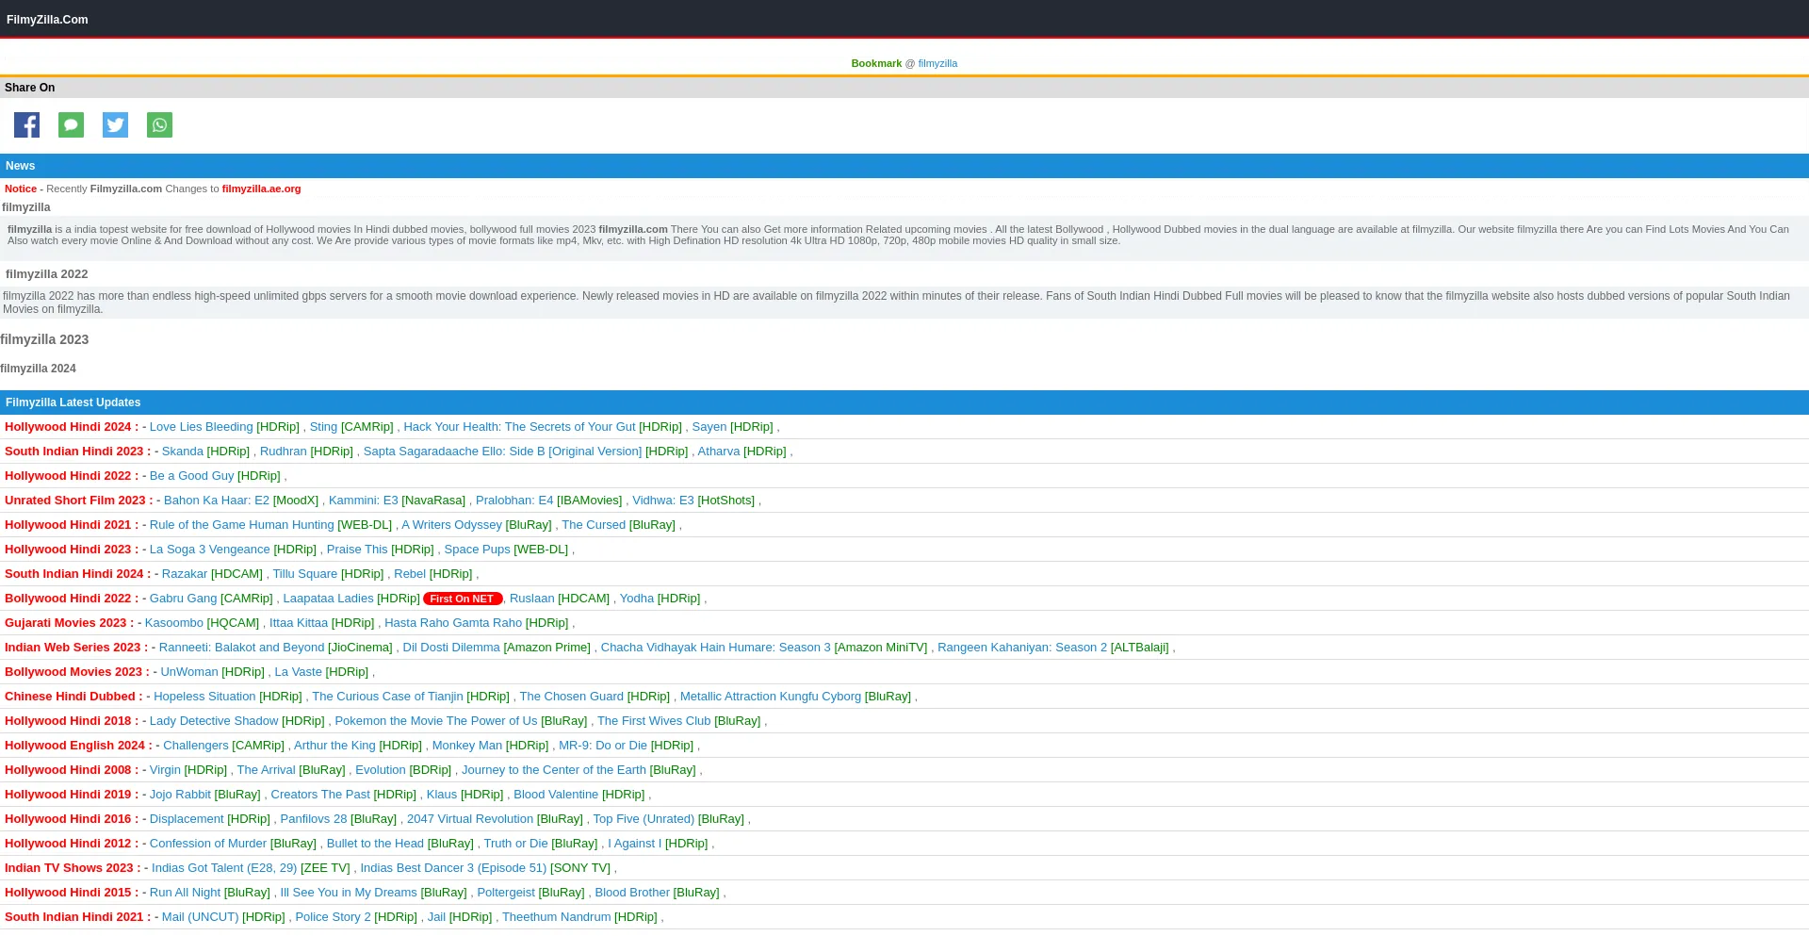Image resolution: width=1809 pixels, height=936 pixels.
Task: Open Bullet to the Head link
Action: pos(375,844)
